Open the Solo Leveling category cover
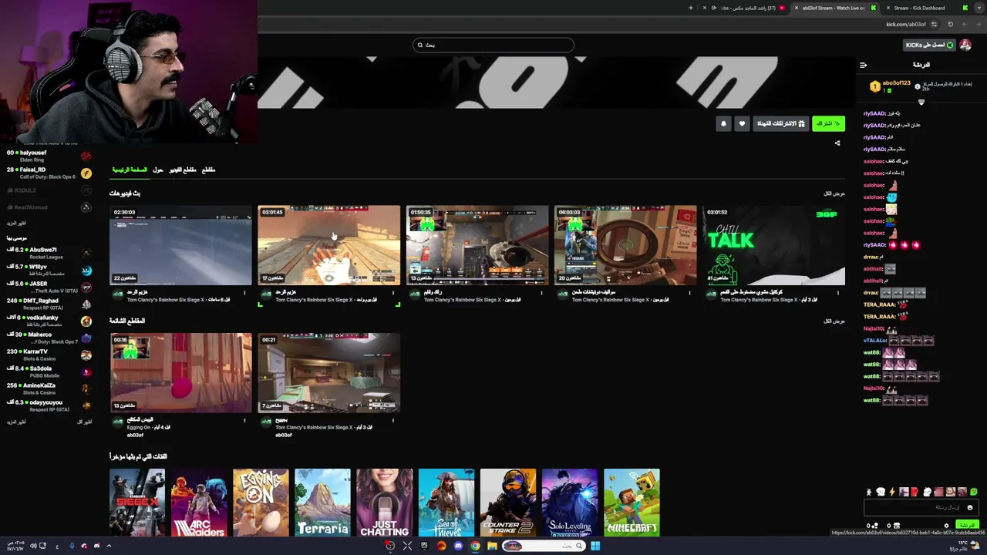This screenshot has height=555, width=987. [x=570, y=503]
